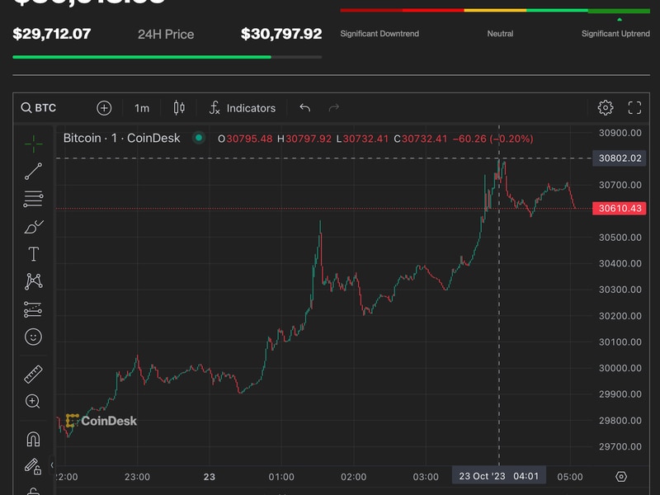This screenshot has height=495, width=660.
Task: Select the XABCD pattern tool
Action: [x=33, y=281]
